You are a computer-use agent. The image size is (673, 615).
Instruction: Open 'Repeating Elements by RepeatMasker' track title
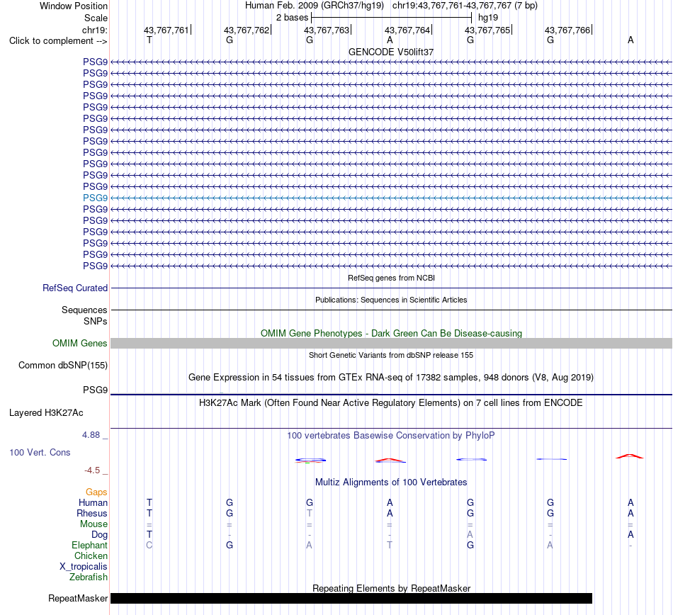pyautogui.click(x=391, y=588)
